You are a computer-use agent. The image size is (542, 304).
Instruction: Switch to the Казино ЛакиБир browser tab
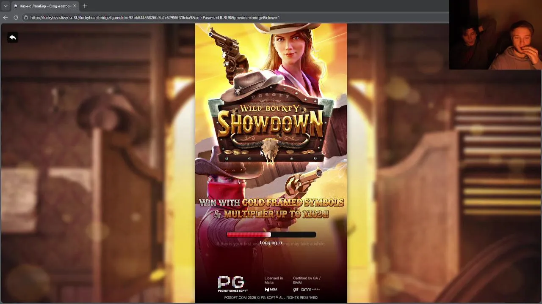click(x=44, y=6)
